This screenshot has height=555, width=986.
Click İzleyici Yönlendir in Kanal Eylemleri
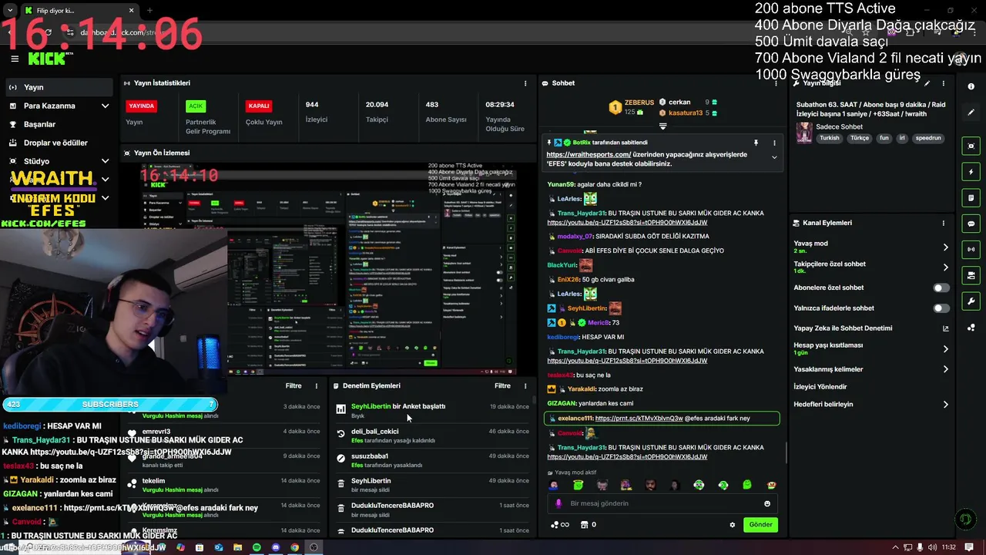(x=820, y=387)
